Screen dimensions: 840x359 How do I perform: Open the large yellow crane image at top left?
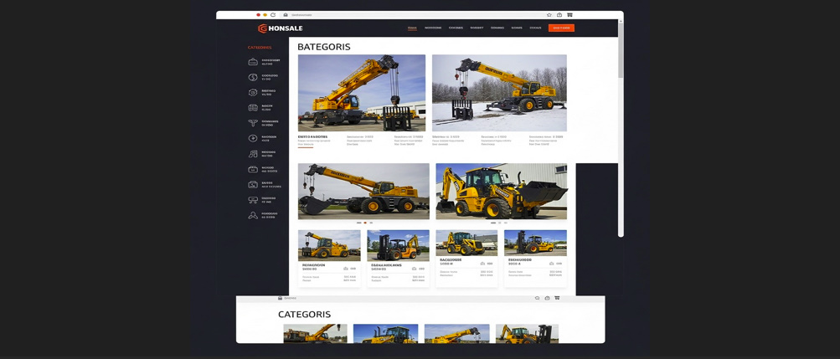coord(361,93)
